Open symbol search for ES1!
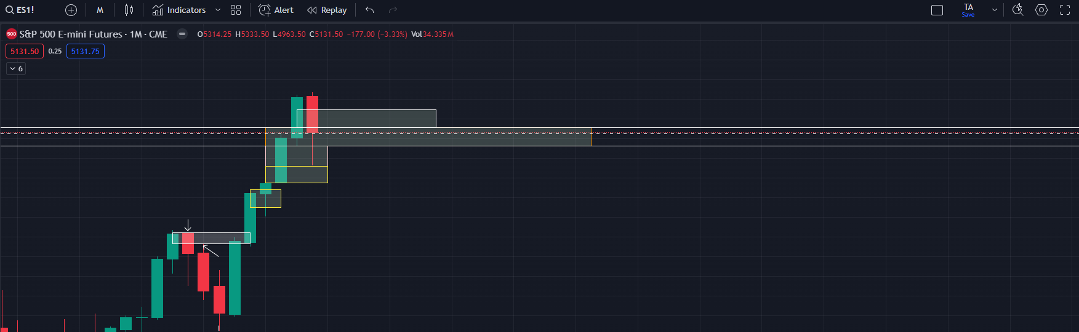Viewport: 1079px width, 332px height. (20, 10)
